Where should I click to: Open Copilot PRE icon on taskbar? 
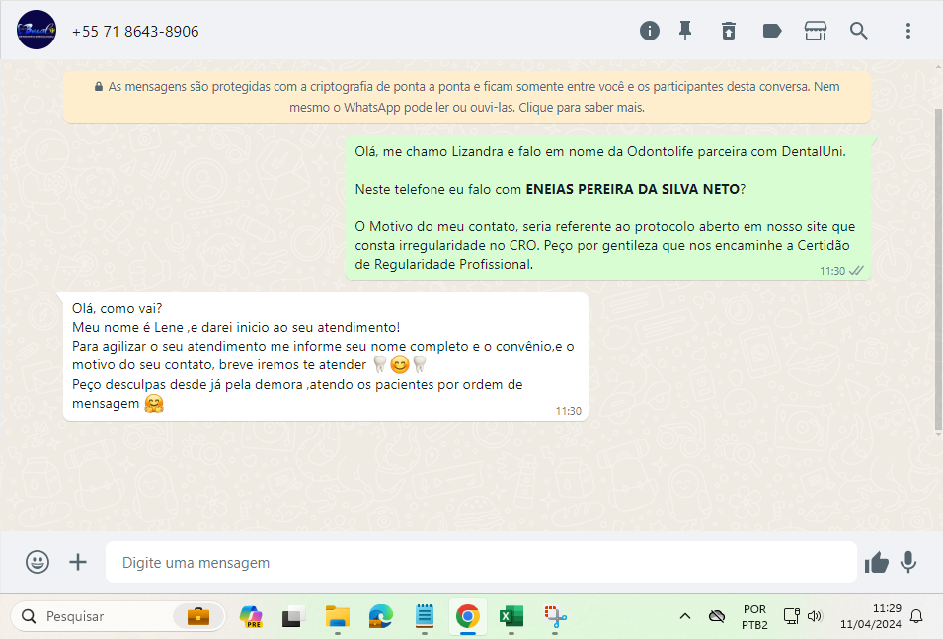pyautogui.click(x=251, y=616)
